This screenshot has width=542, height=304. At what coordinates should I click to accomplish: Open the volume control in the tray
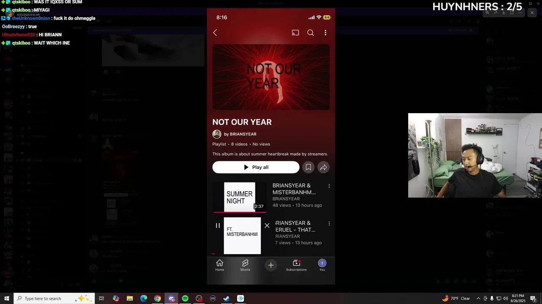(506, 299)
